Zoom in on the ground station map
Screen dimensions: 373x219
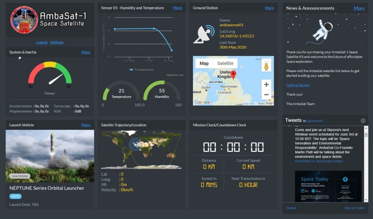[266, 85]
